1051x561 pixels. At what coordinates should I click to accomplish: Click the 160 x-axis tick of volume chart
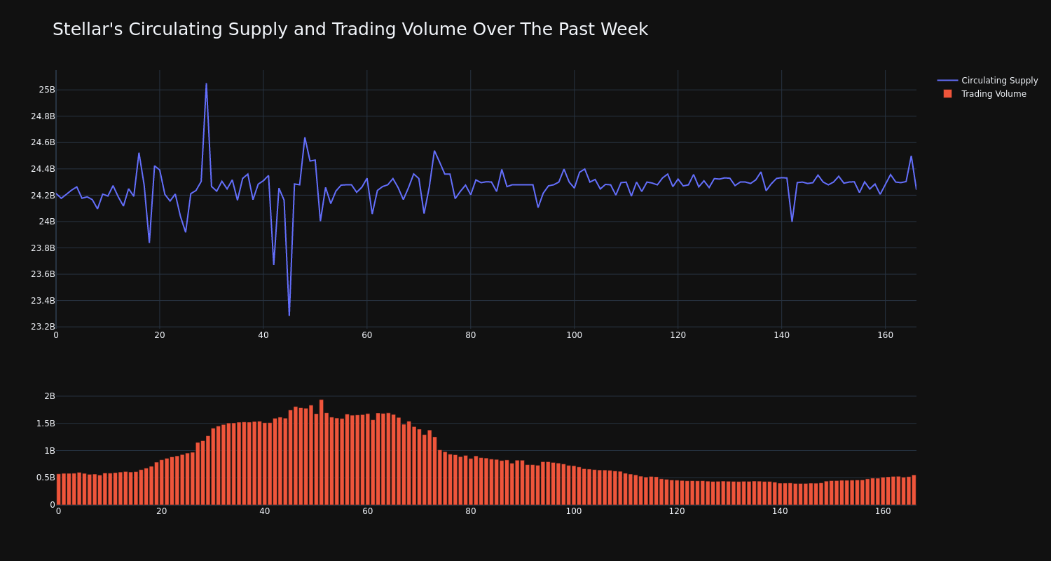(x=883, y=511)
